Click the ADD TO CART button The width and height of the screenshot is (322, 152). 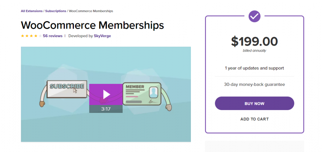click(x=254, y=119)
